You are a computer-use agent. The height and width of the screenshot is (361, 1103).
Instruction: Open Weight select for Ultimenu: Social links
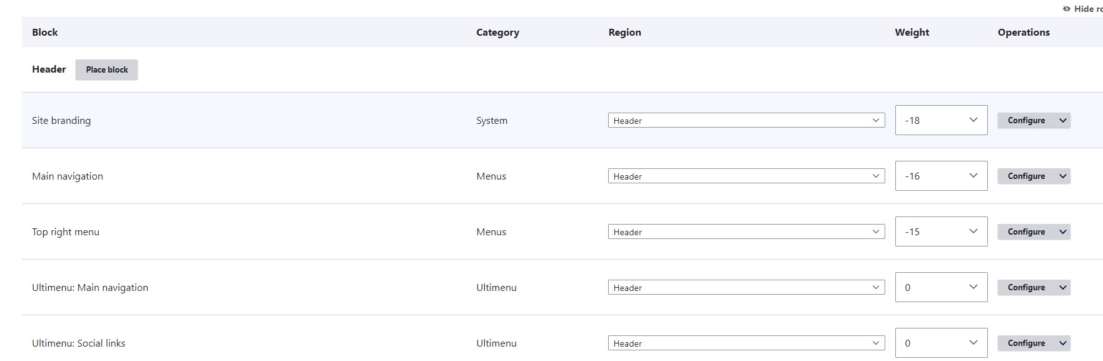pyautogui.click(x=940, y=343)
